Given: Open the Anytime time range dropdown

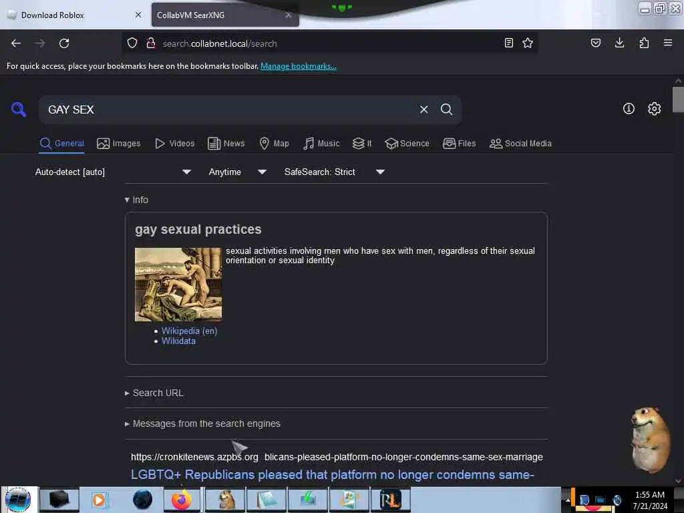Looking at the screenshot, I should (237, 172).
